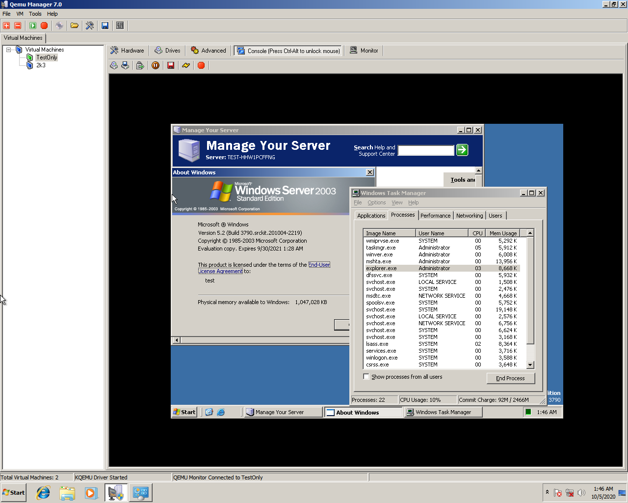628x503 pixels.
Task: Click Manage Your Server taskbar button
Action: pos(283,412)
